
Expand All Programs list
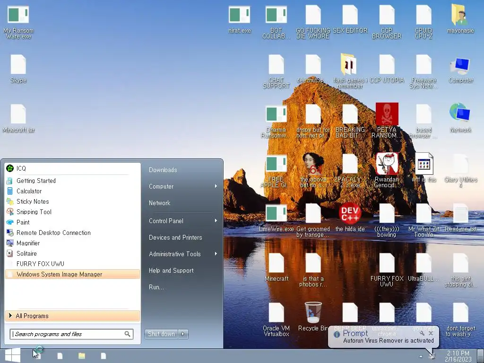tap(72, 316)
